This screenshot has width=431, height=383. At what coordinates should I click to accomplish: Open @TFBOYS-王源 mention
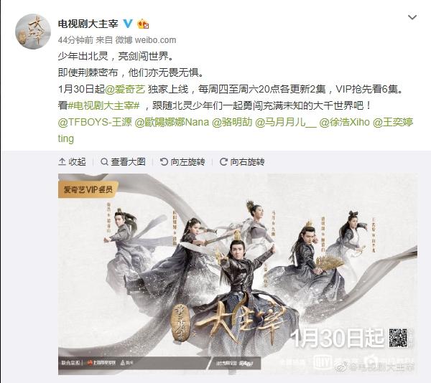point(95,122)
